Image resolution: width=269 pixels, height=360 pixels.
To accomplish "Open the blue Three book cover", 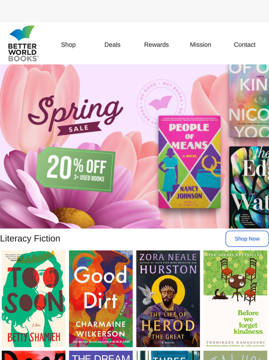I will (x=168, y=355).
